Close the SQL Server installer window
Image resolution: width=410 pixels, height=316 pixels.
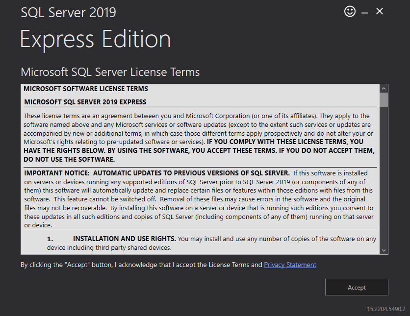[x=380, y=11]
